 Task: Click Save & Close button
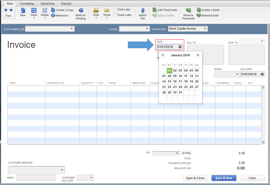(x=195, y=178)
